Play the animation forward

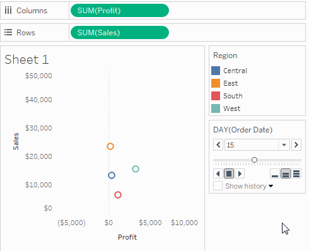click(x=240, y=173)
